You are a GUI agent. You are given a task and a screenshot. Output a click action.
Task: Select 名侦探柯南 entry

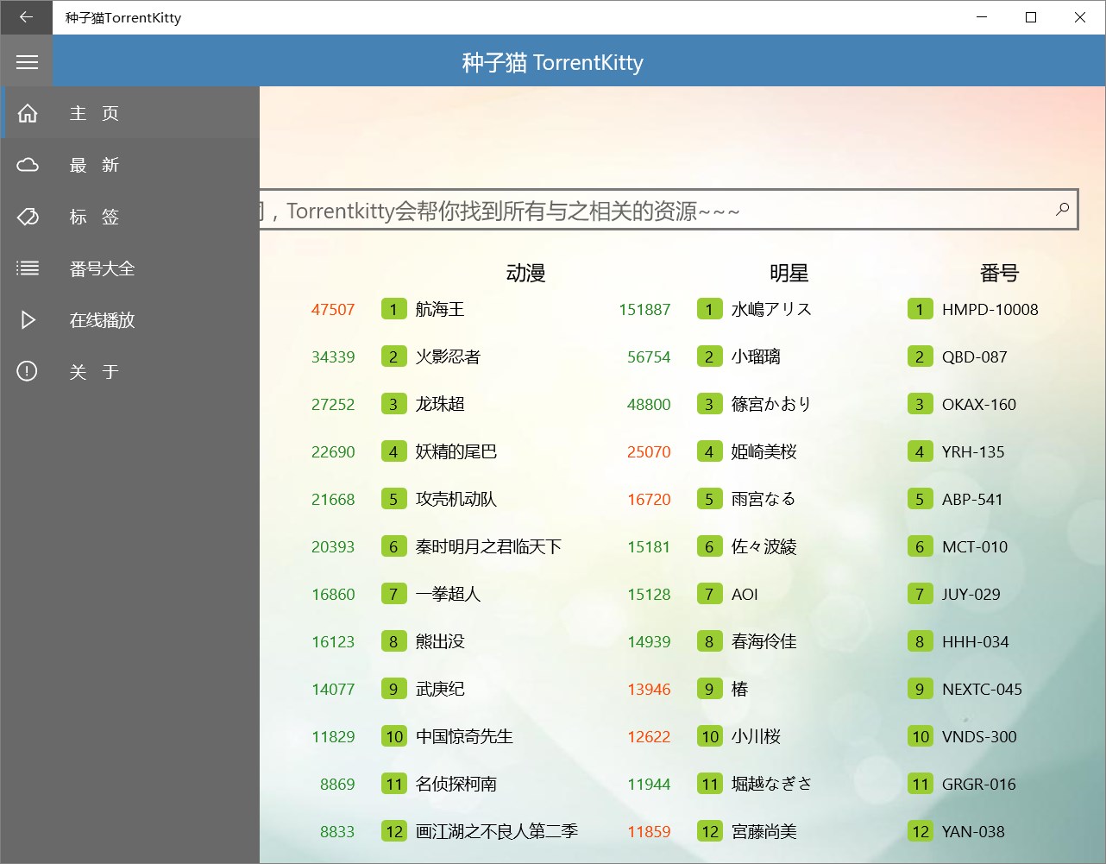coord(456,785)
